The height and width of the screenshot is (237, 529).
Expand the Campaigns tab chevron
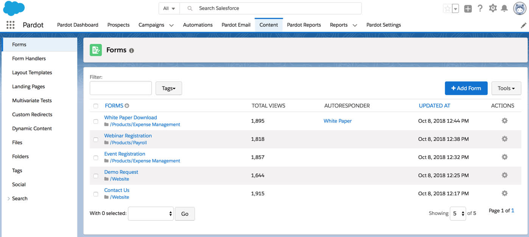(171, 25)
